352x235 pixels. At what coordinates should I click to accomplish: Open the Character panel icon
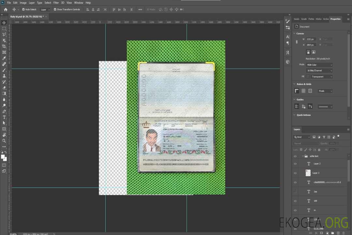tap(288, 37)
